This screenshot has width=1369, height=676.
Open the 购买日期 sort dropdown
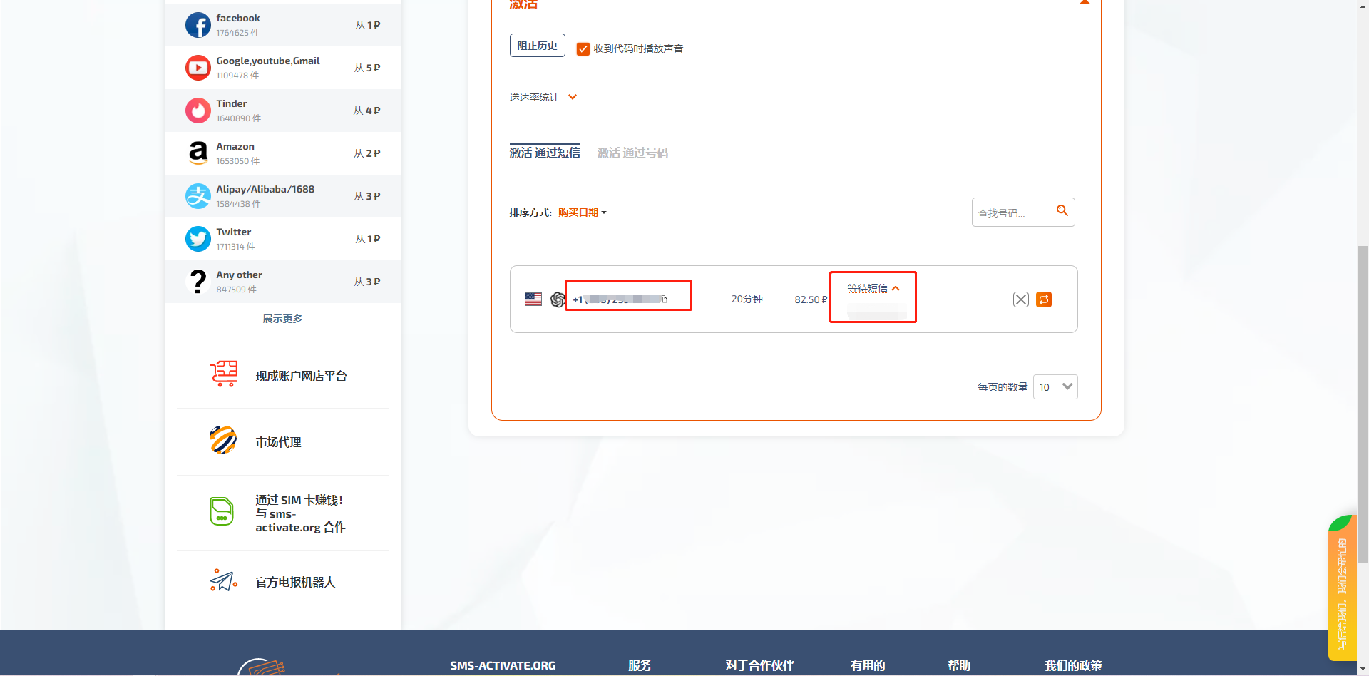point(582,212)
